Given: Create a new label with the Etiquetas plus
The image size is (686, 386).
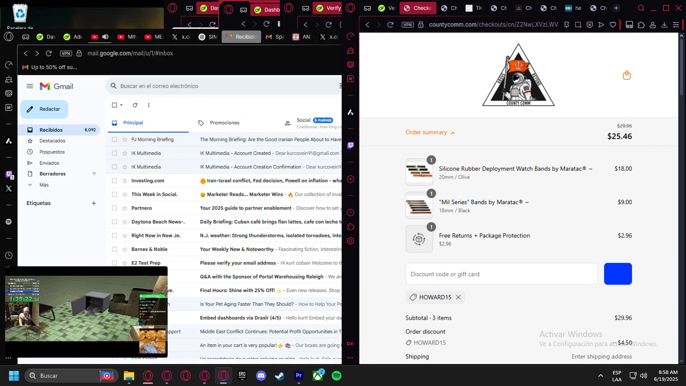Looking at the screenshot, I should pos(94,203).
